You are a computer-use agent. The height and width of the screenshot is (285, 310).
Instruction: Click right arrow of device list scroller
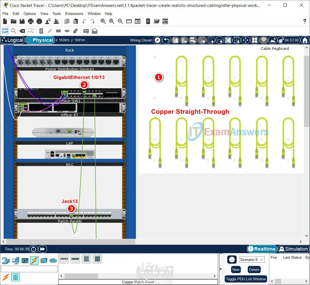pos(215,276)
